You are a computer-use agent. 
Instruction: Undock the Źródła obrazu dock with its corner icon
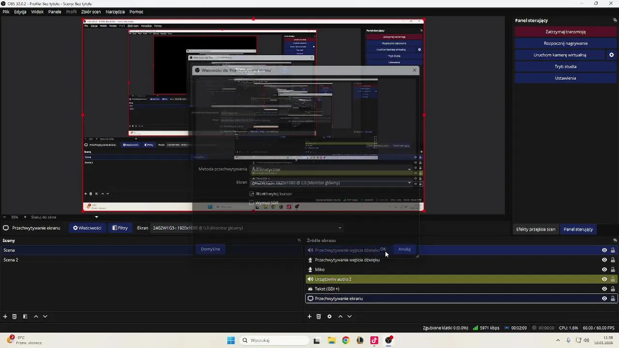(615, 240)
